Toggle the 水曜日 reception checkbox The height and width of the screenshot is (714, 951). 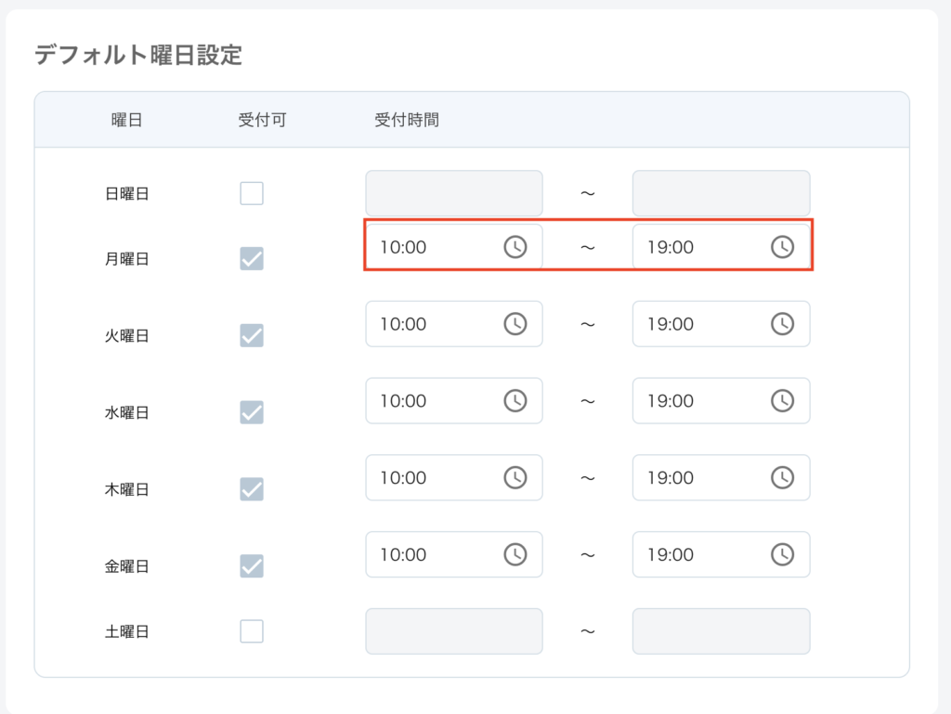[x=252, y=411]
